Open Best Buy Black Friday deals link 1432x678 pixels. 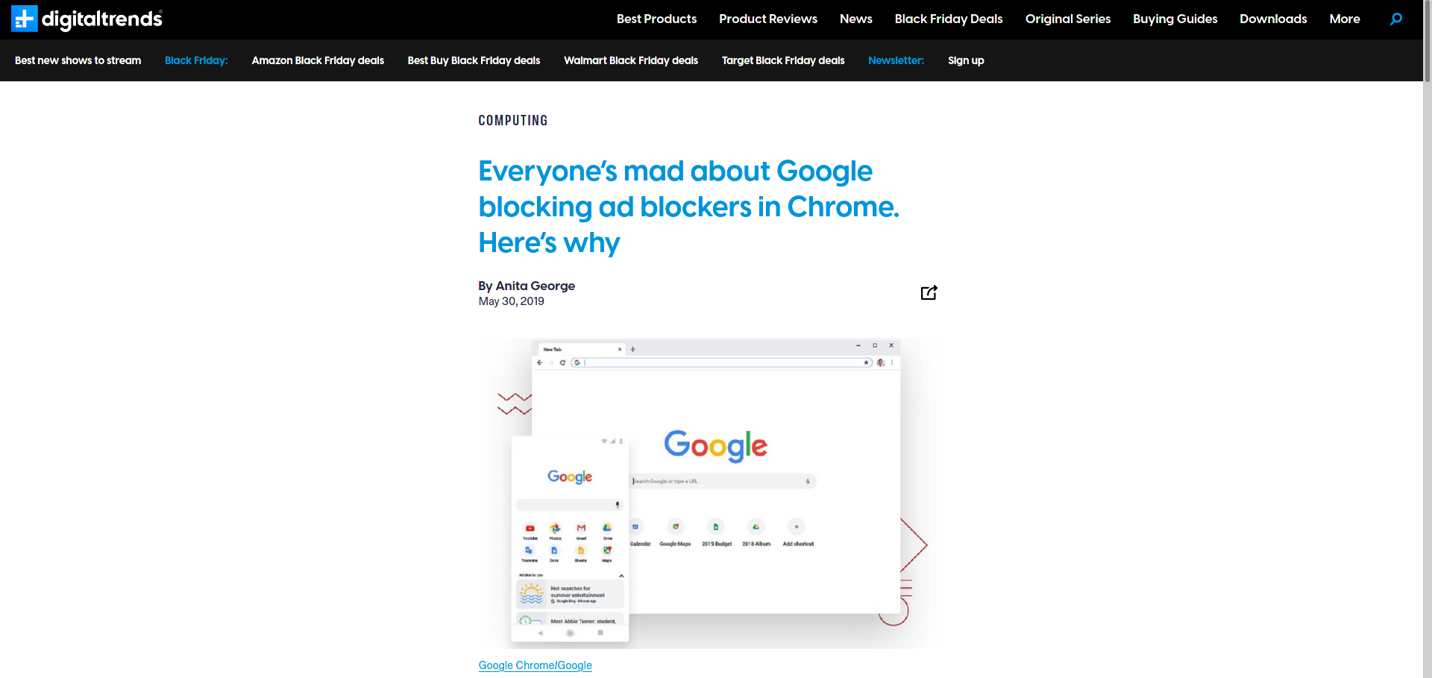(x=474, y=60)
